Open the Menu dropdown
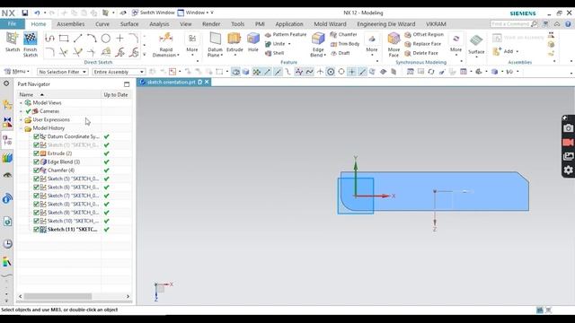 tap(16, 72)
